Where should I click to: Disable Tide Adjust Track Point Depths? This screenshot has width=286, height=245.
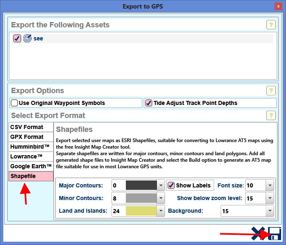tap(149, 103)
